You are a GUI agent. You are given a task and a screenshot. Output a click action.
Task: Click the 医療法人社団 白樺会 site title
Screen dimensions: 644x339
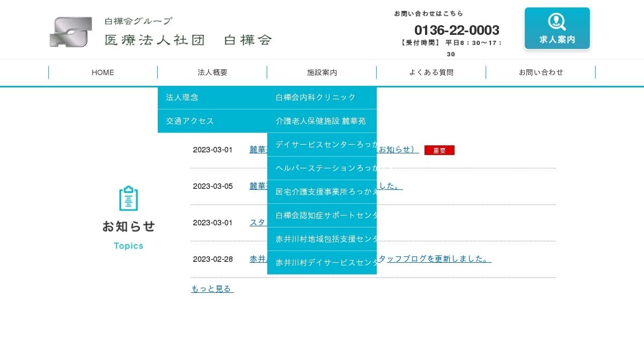pyautogui.click(x=188, y=40)
